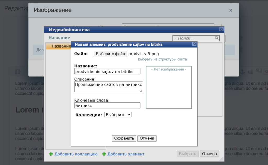Click the insert video icon in editor toolbar
The height and width of the screenshot is (165, 268).
click(18, 71)
